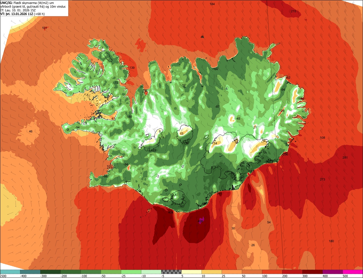Click the value 296 on the southeast coast
The width and height of the screenshot is (363, 278).
click(286, 154)
